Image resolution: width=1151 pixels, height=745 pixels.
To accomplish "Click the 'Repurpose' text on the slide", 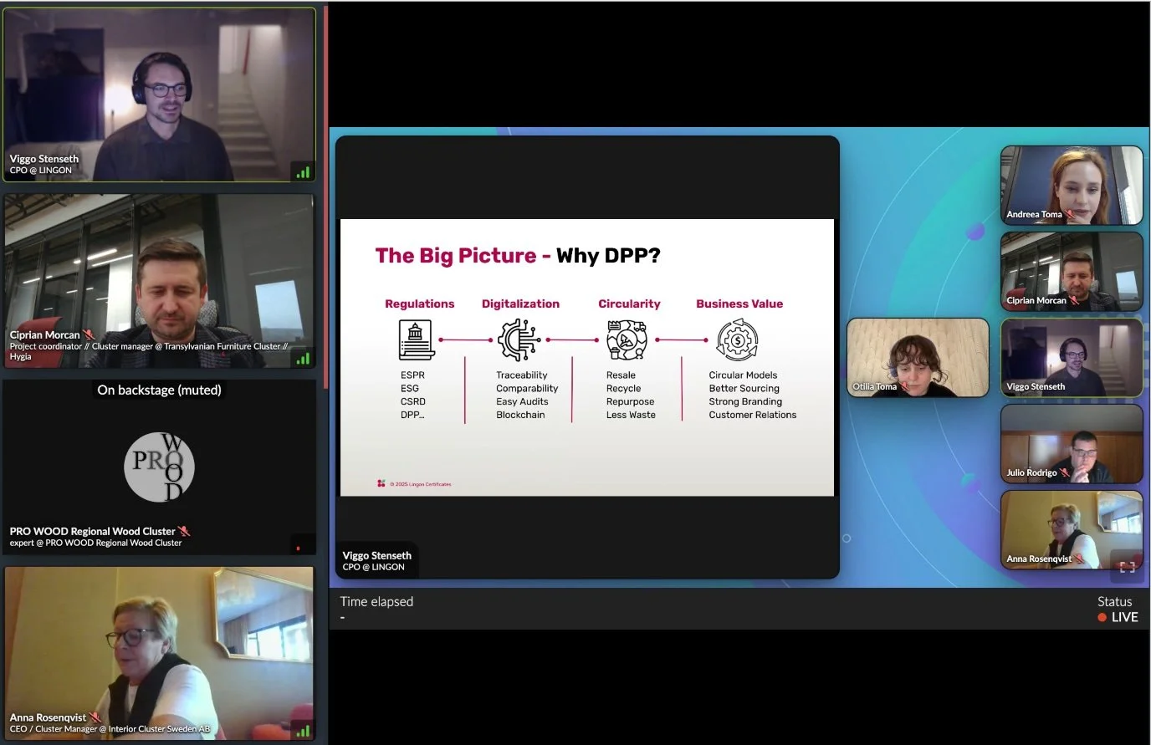I will tap(630, 401).
